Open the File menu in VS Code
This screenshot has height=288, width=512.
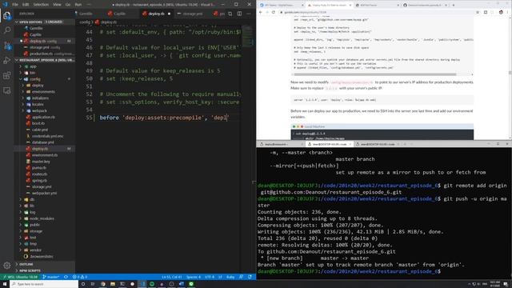(x=15, y=5)
